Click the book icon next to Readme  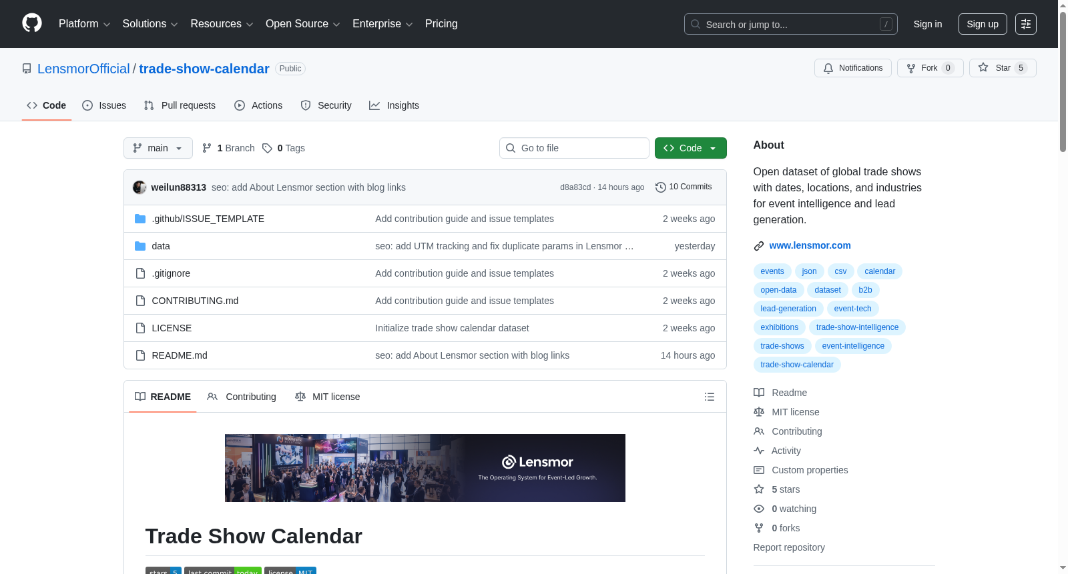[x=759, y=393]
